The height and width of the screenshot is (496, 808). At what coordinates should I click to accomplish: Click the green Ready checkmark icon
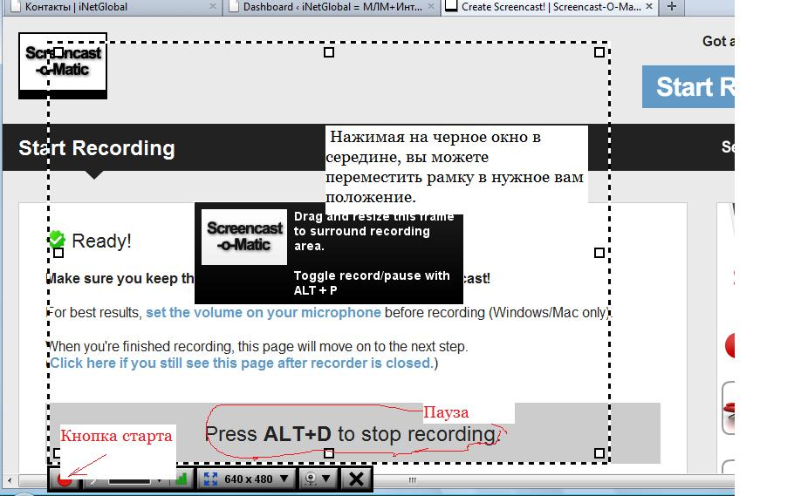click(x=57, y=239)
